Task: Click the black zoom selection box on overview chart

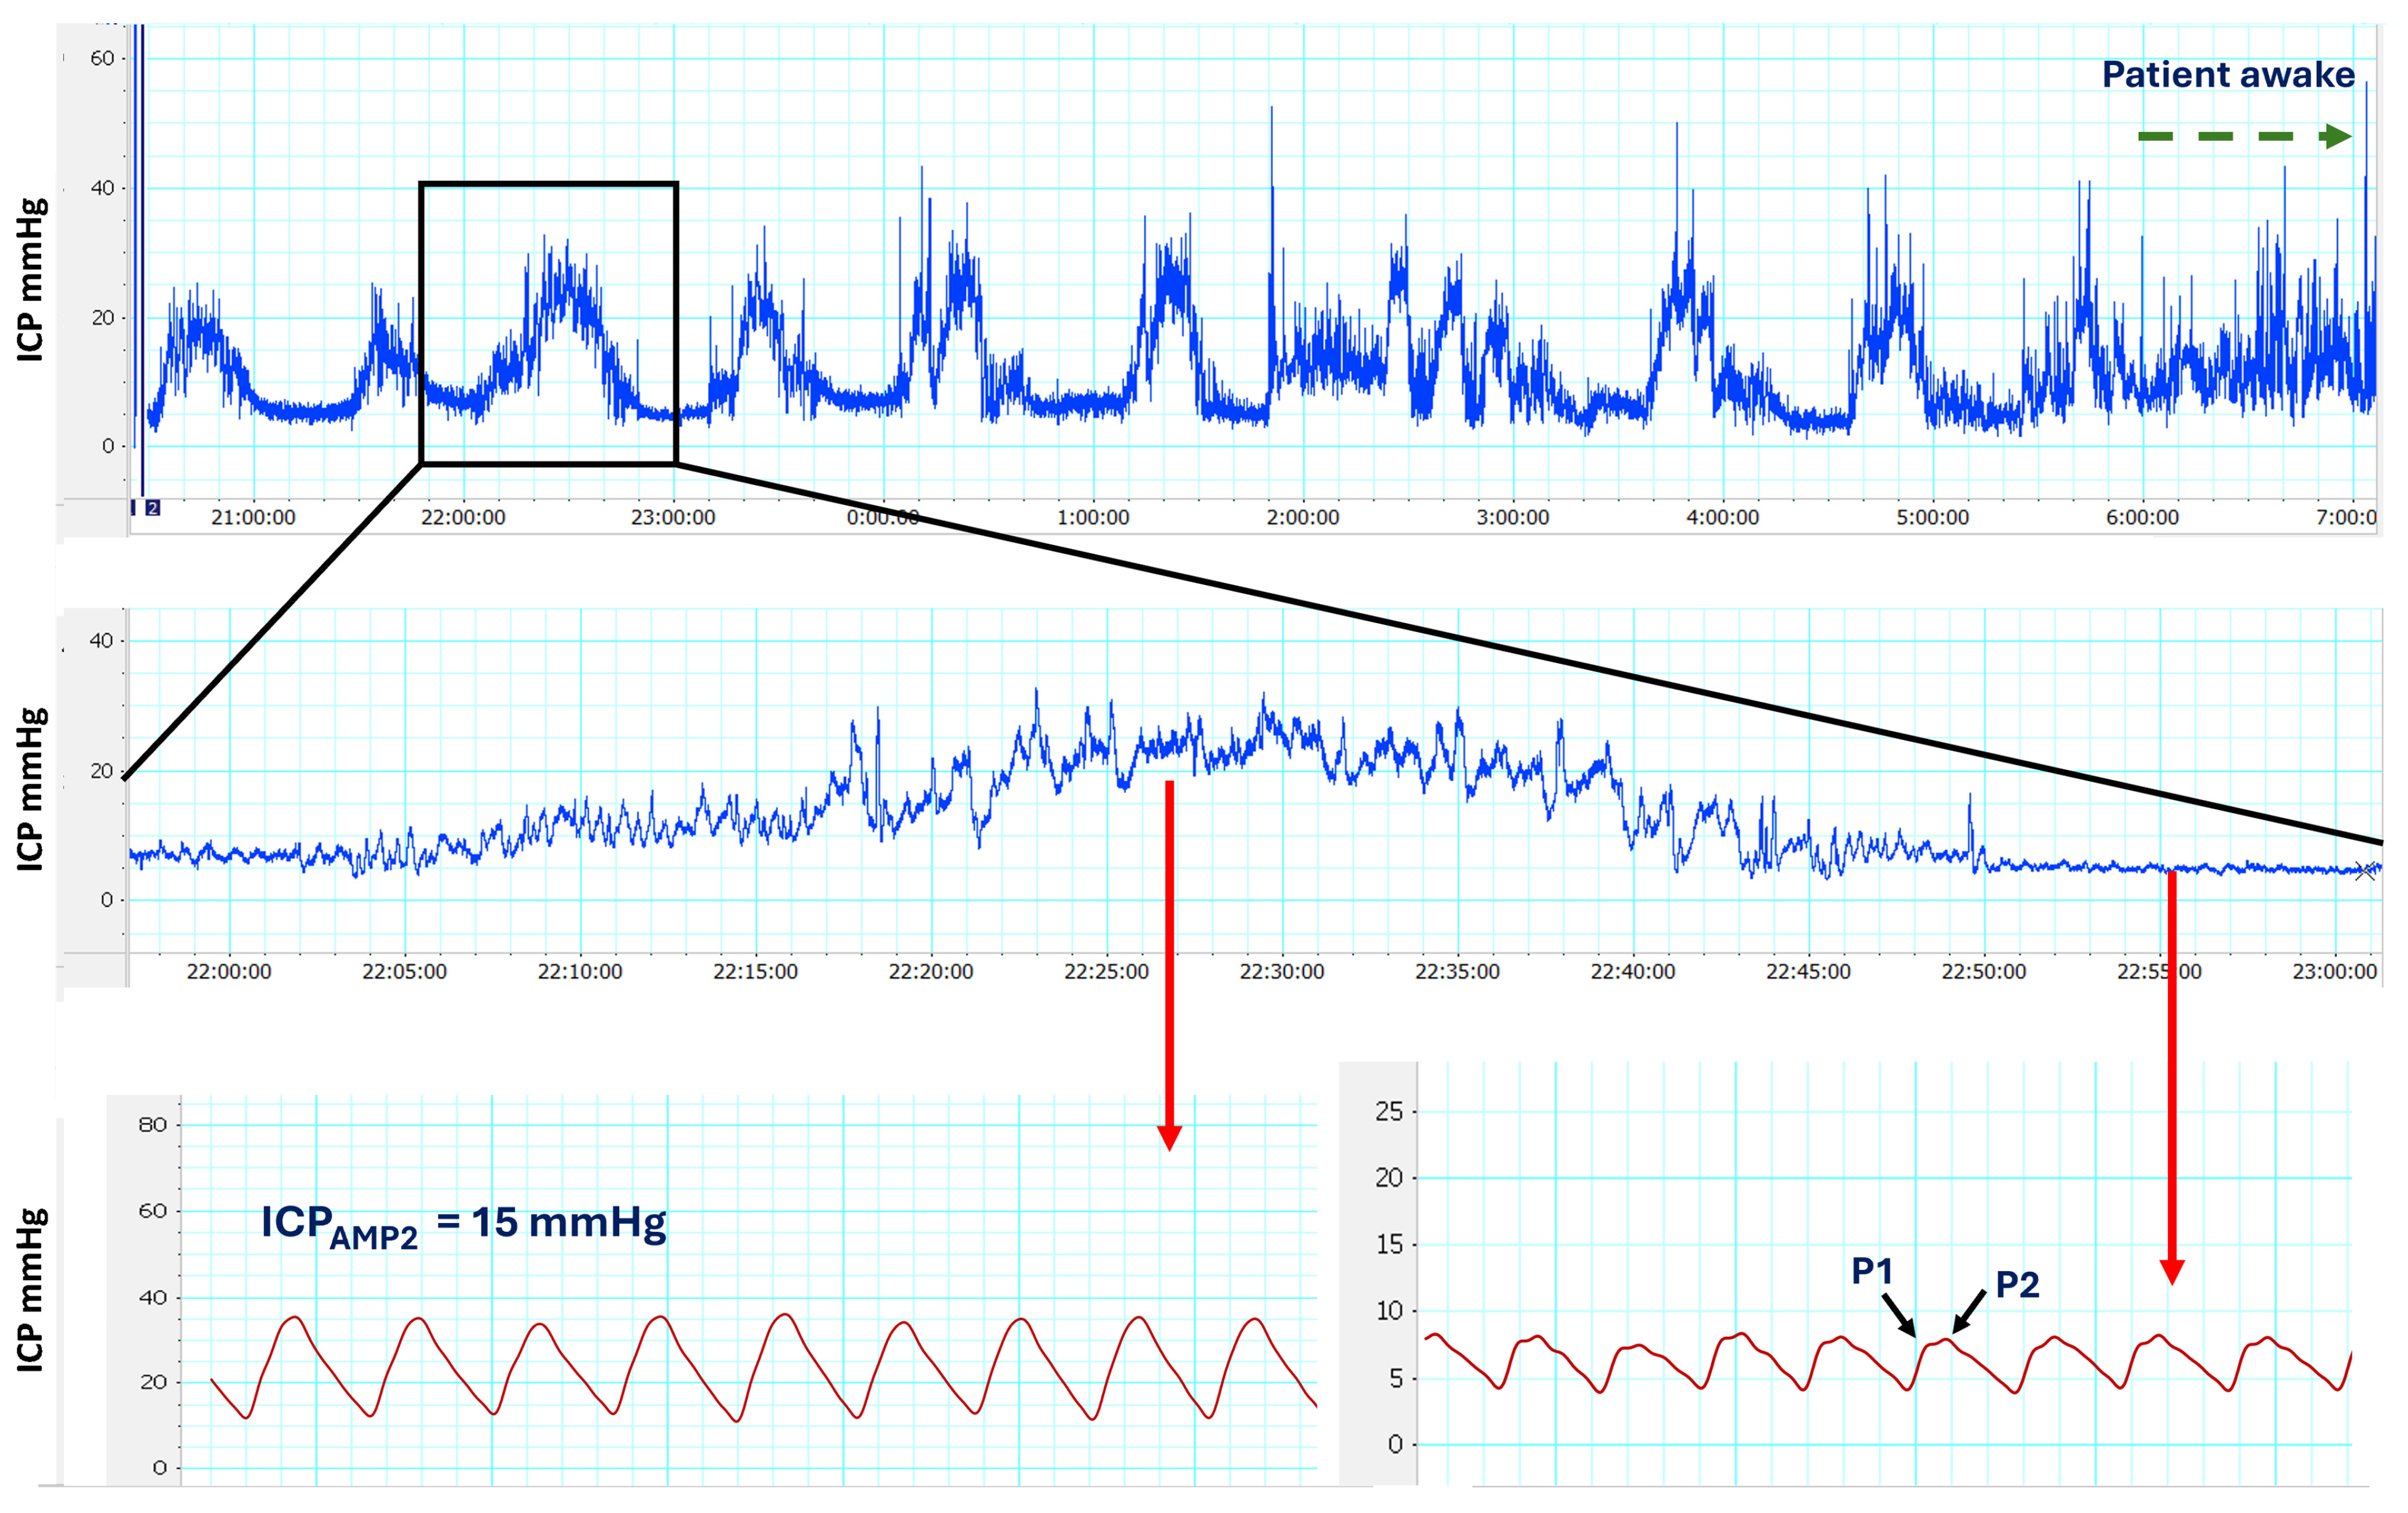Action: 548,185
